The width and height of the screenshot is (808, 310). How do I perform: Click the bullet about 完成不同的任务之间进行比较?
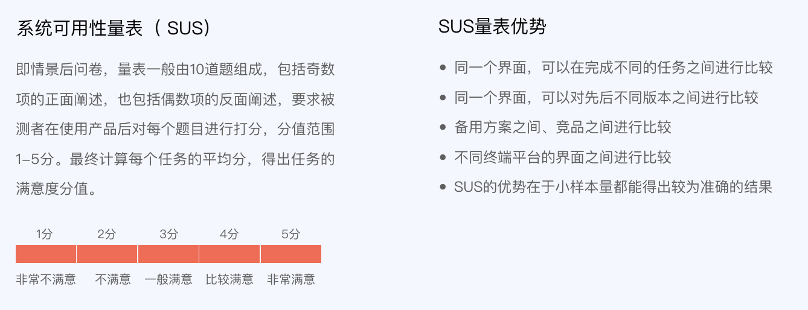(x=613, y=68)
